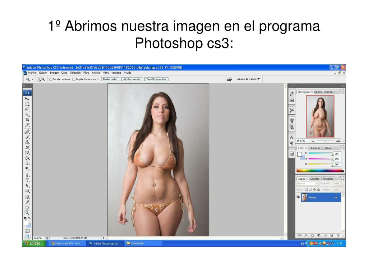Select the Paint Bucket tool

click(x=27, y=158)
